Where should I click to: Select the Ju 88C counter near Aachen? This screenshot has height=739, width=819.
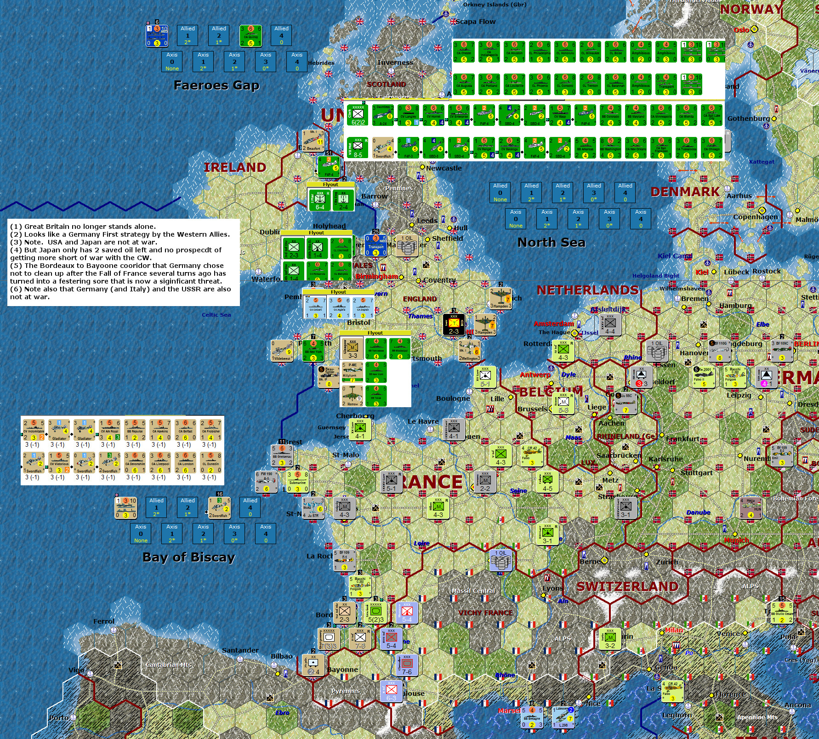626,403
